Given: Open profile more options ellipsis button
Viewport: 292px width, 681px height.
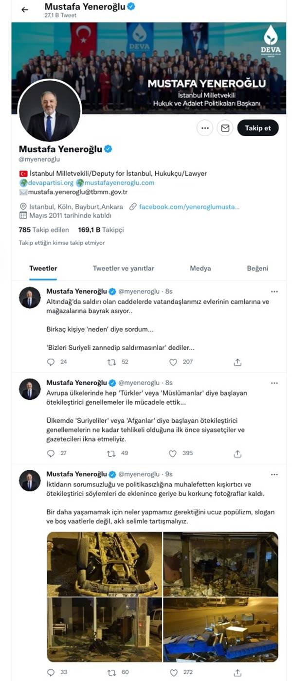Looking at the screenshot, I should (205, 128).
